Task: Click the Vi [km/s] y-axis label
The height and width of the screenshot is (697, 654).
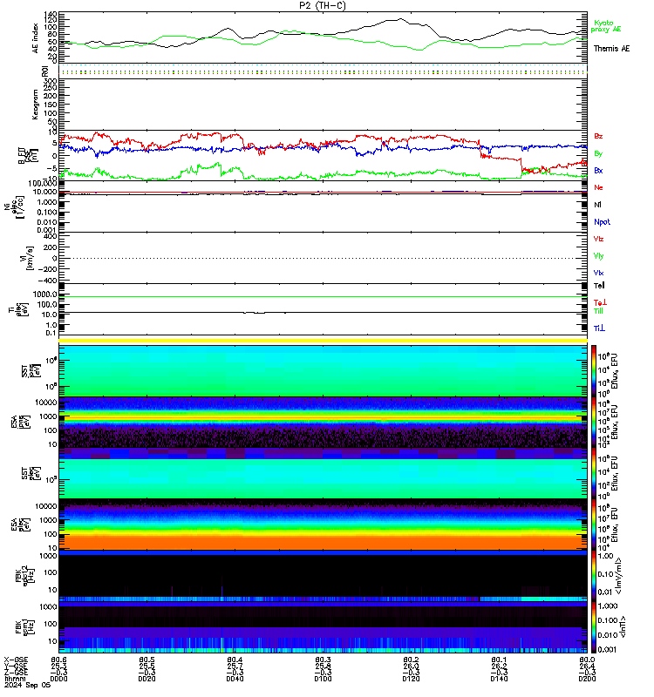Action: [x=26, y=258]
